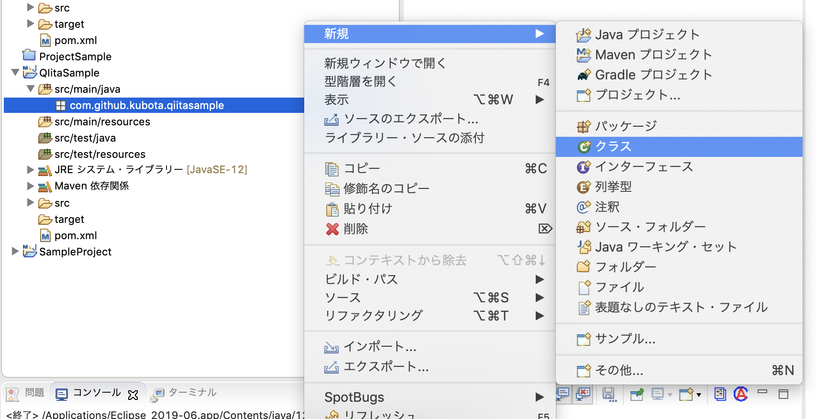Click the ファイル file icon in submenu
Screen dimensions: 816x419
point(584,287)
